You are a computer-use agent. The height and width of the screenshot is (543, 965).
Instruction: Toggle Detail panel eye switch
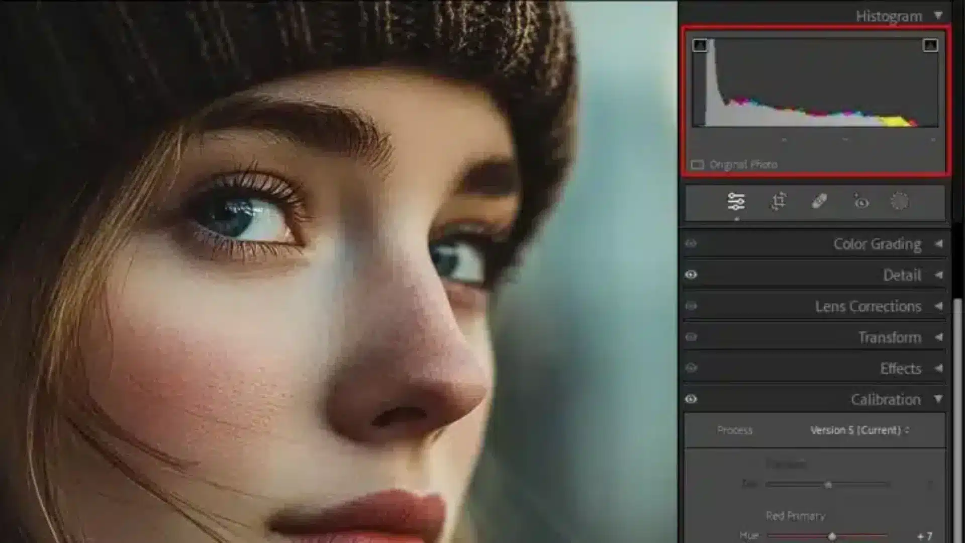[691, 275]
